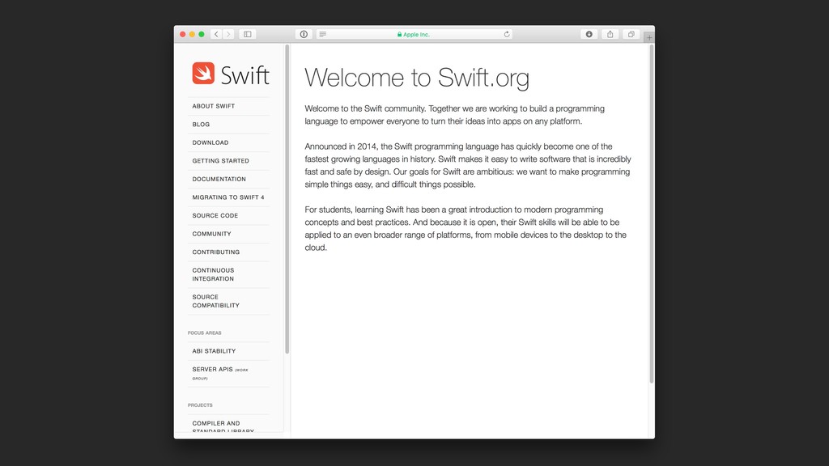Open Reader view icon in address bar
The height and width of the screenshot is (466, 829).
tap(322, 34)
